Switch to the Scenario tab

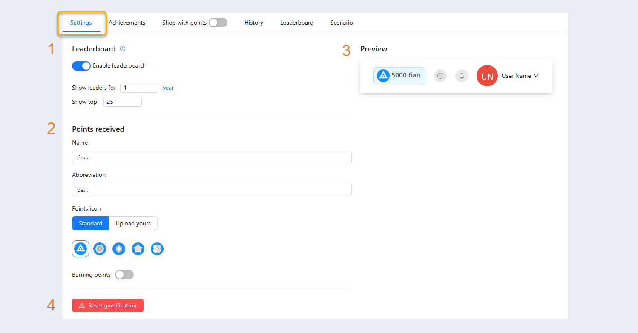(342, 23)
